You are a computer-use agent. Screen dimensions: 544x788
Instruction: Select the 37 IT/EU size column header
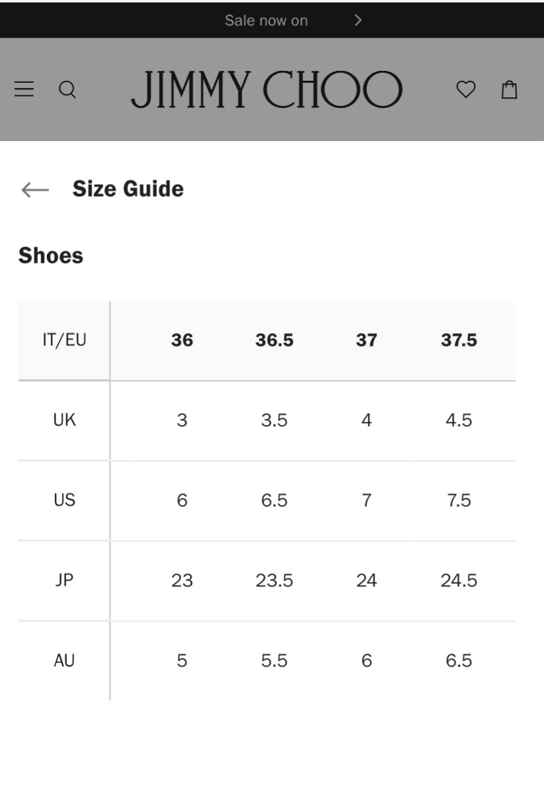tap(367, 340)
